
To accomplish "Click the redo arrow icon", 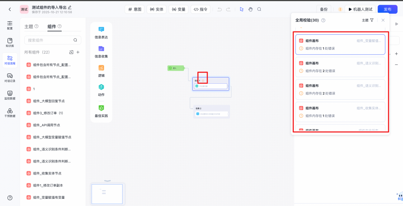I will tap(228, 9).
